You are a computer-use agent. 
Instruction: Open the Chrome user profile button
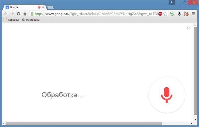[x=172, y=2]
